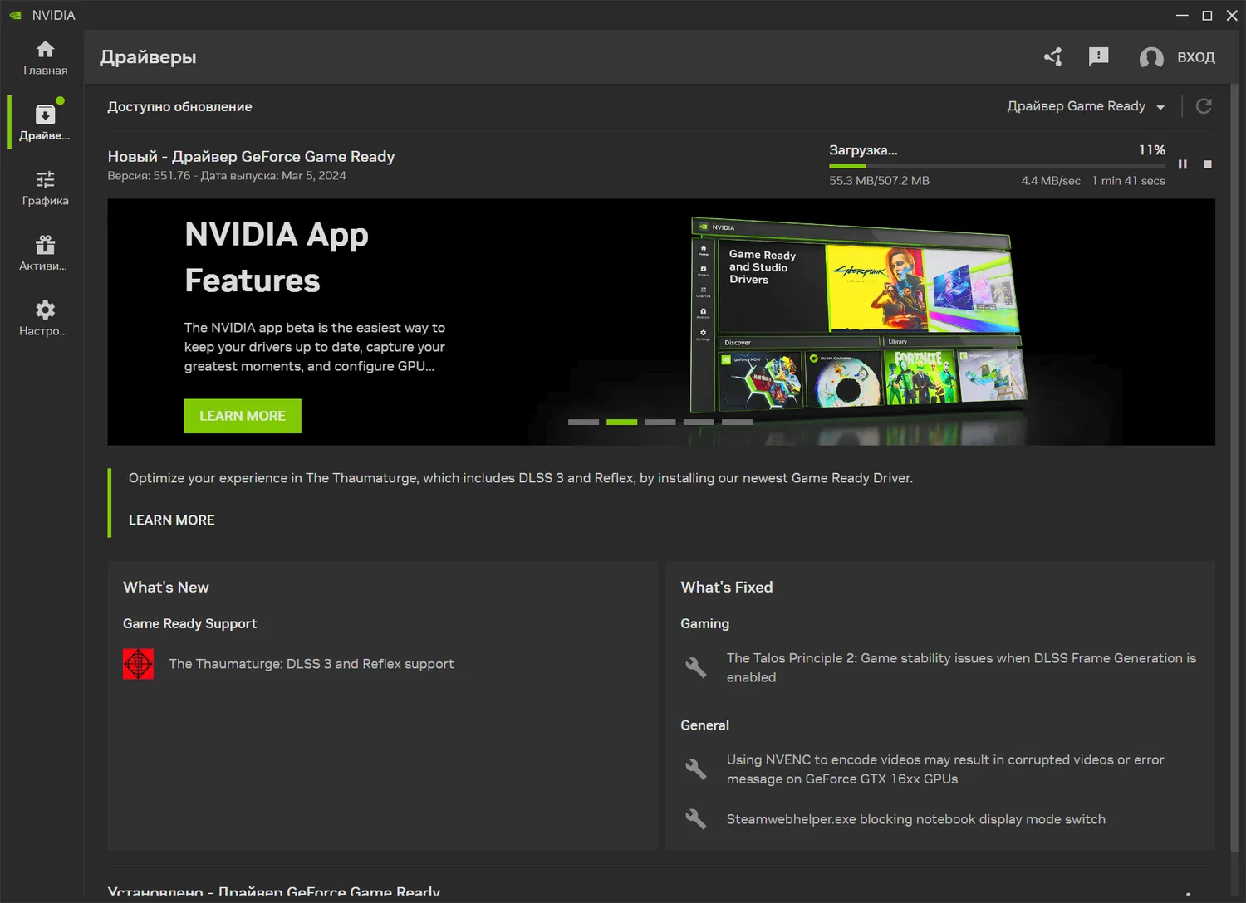Click the Доступно обновление label
1246x903 pixels.
[179, 106]
